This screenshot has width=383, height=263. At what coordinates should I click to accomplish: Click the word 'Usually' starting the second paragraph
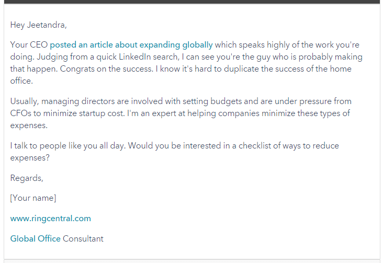coord(25,101)
